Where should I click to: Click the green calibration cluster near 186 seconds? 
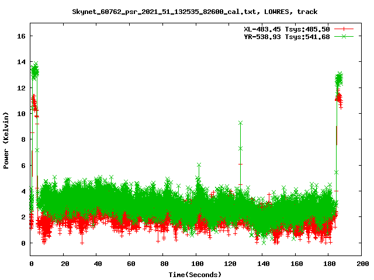tap(339, 79)
